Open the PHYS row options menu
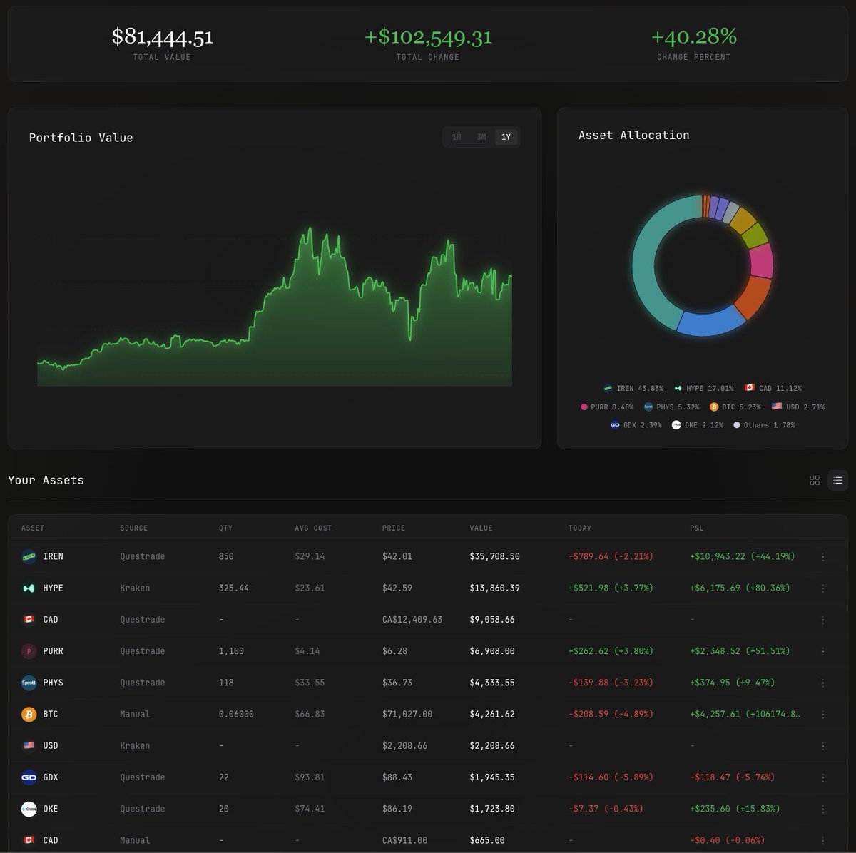 823,683
